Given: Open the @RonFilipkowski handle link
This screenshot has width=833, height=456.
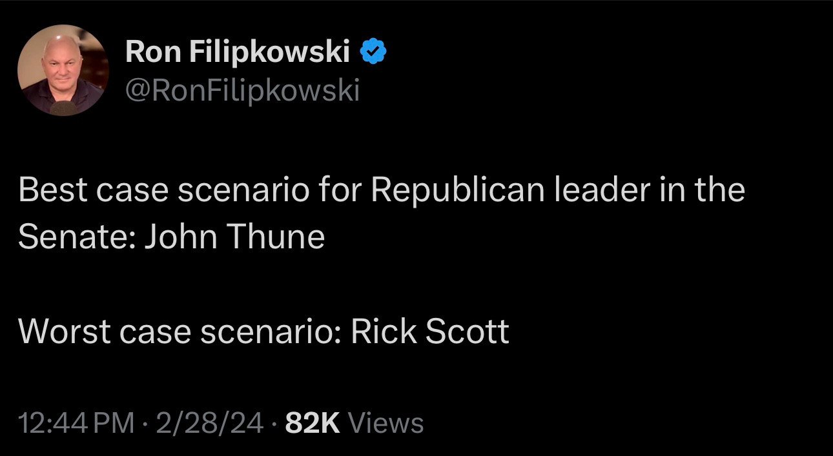Looking at the screenshot, I should (x=242, y=90).
